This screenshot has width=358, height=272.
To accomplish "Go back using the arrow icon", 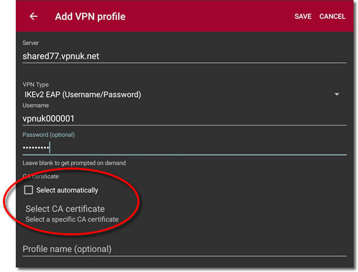I will pyautogui.click(x=34, y=16).
